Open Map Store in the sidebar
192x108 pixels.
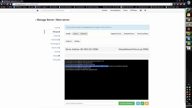click(x=56, y=48)
